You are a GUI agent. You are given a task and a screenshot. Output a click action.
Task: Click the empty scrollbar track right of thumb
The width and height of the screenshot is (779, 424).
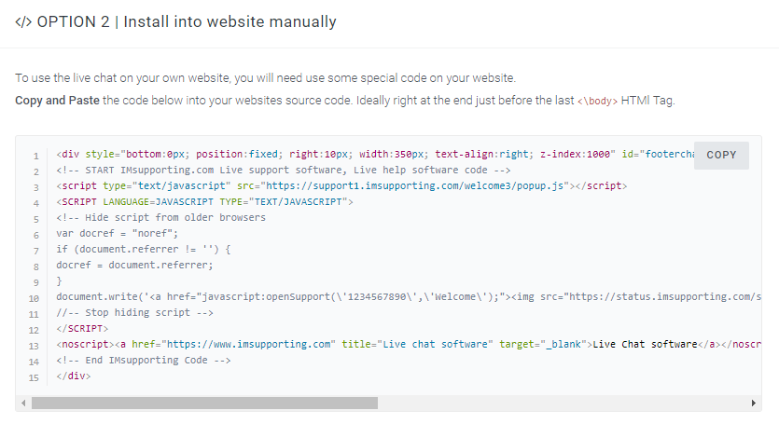tap(563, 403)
